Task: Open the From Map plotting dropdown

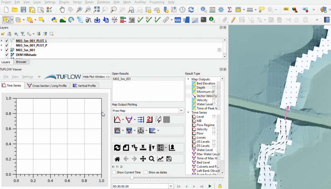Action: (181, 111)
